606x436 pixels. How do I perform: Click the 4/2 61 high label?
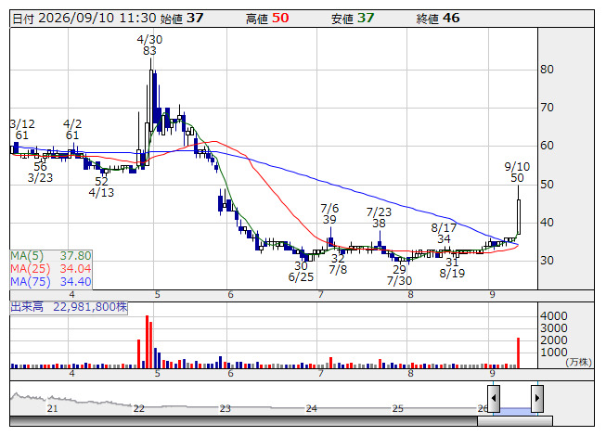pyautogui.click(x=72, y=129)
